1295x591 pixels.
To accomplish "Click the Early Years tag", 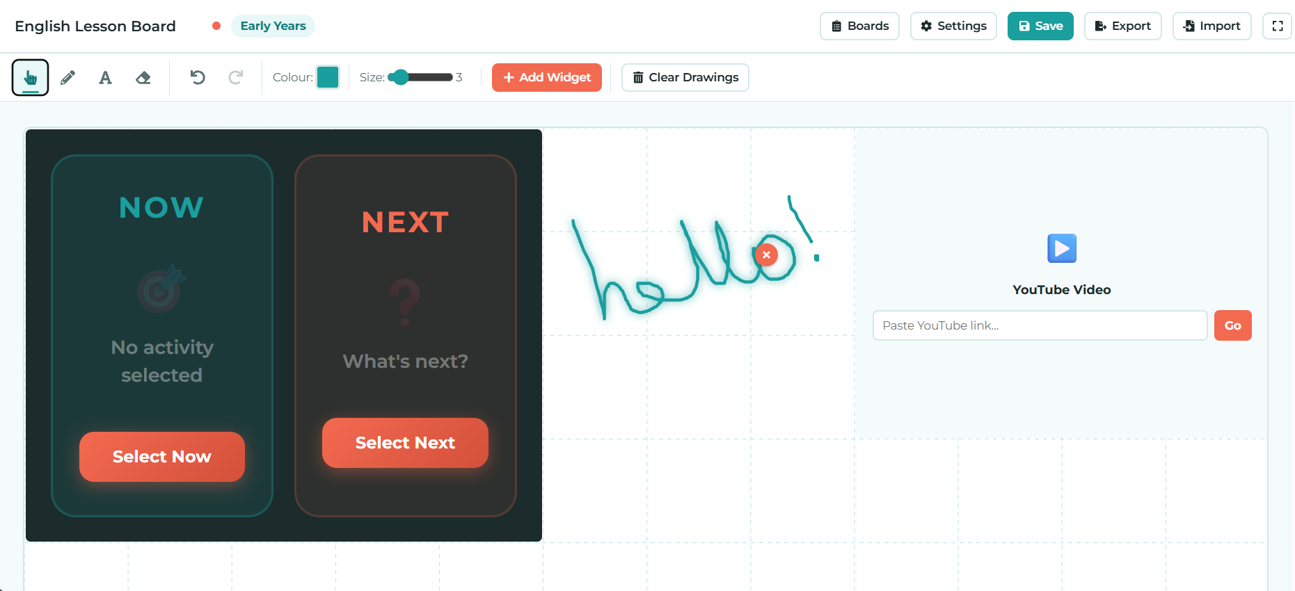I will (273, 26).
